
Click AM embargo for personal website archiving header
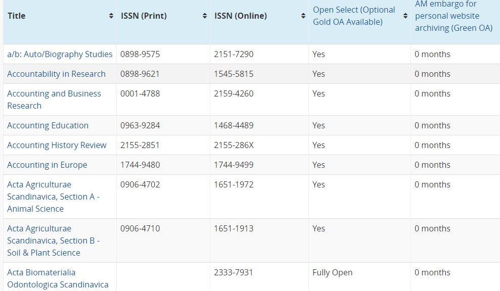point(454,16)
